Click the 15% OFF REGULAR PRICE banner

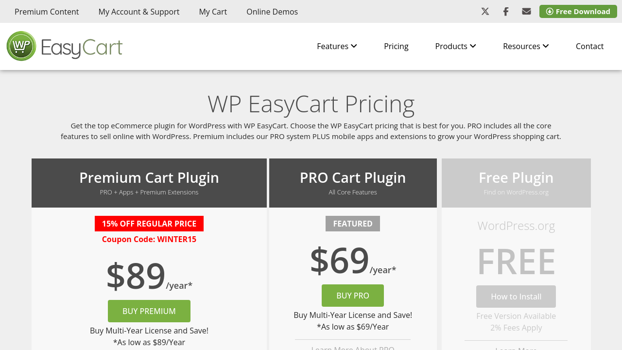click(x=149, y=224)
